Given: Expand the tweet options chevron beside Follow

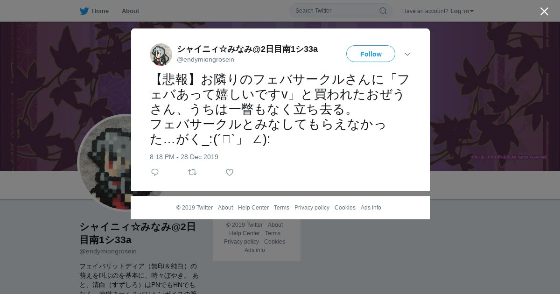Looking at the screenshot, I should click(407, 54).
